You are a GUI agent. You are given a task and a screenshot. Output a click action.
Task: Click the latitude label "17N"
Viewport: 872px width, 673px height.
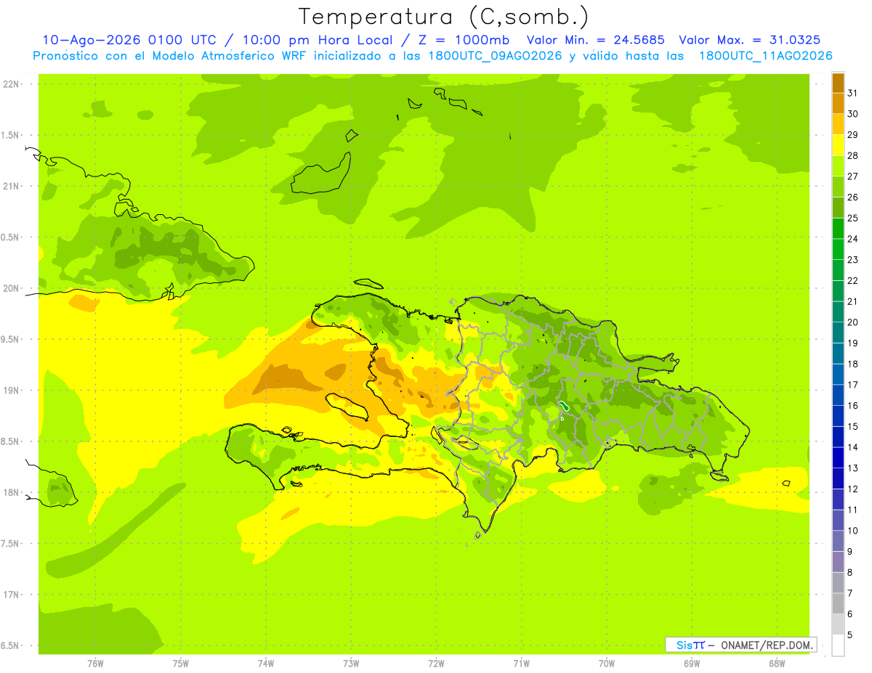point(12,595)
